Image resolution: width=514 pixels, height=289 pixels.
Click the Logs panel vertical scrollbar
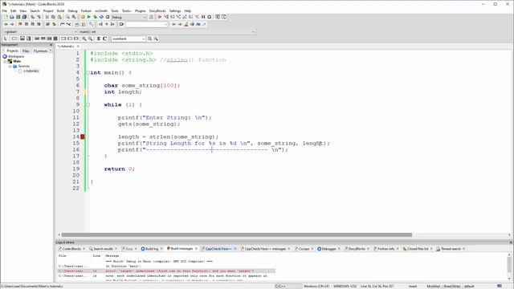(x=509, y=265)
